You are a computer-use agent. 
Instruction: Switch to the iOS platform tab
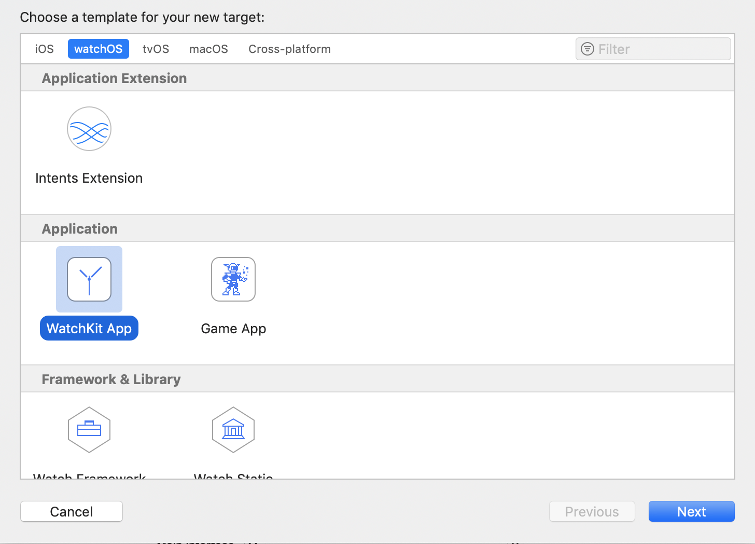pos(45,49)
